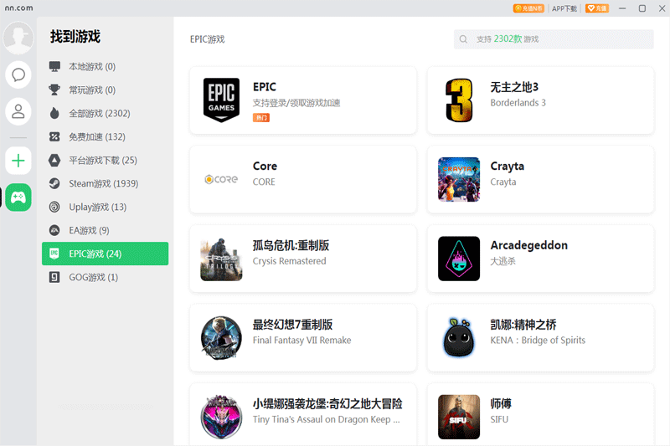
Task: Click the Crayta game title text
Action: point(508,166)
